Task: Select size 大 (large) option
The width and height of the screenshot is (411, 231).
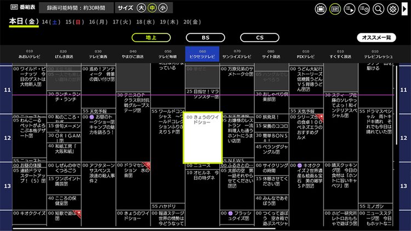Action: click(x=141, y=8)
